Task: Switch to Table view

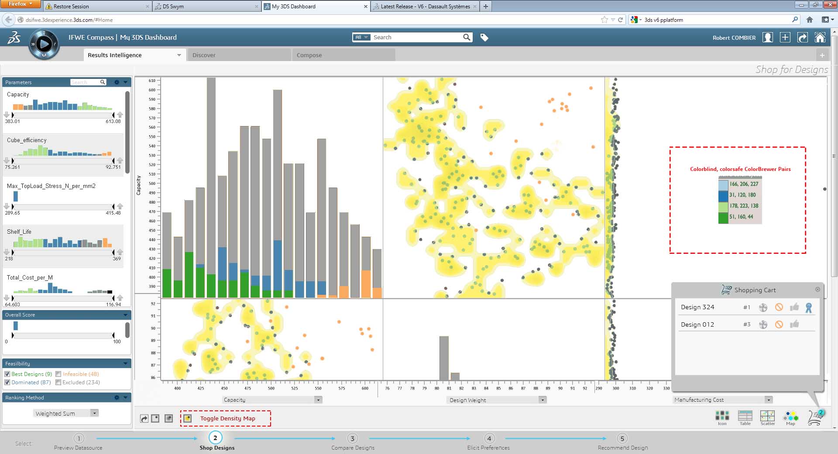Action: [745, 416]
